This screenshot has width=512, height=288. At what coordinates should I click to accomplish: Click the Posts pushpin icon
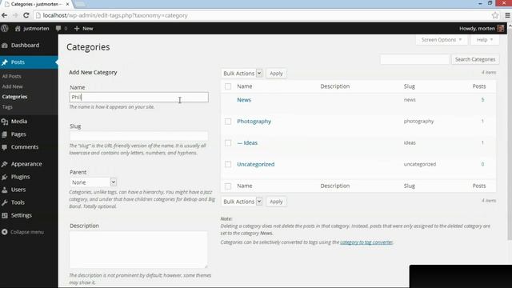pos(5,62)
